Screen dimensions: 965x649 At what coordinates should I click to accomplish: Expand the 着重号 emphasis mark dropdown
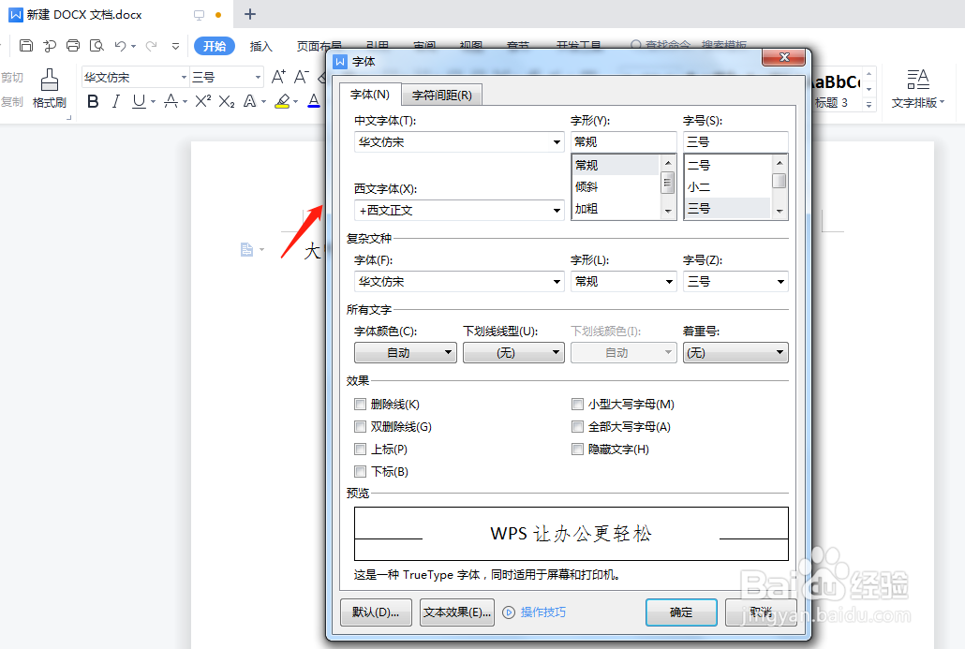pos(779,352)
